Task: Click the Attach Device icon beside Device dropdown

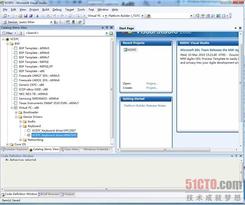Action: click(56, 22)
